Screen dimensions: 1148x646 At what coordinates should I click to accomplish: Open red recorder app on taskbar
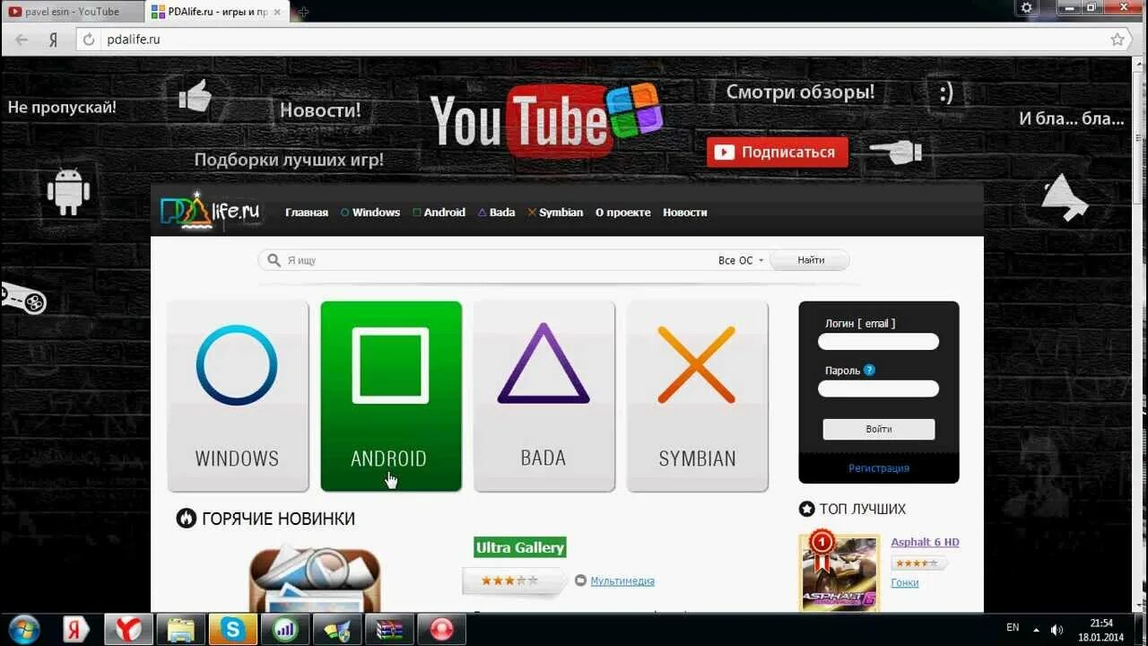(441, 629)
